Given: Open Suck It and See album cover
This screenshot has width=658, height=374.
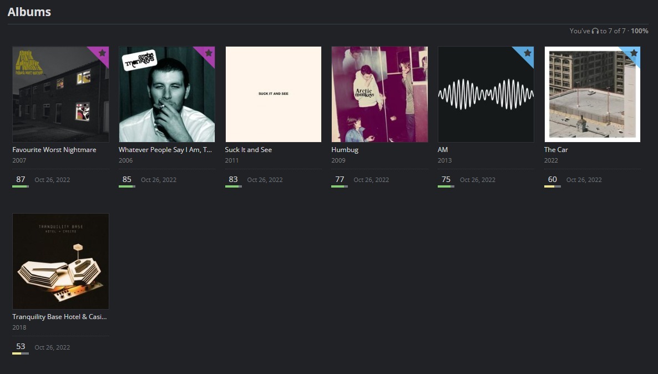Looking at the screenshot, I should 273,94.
